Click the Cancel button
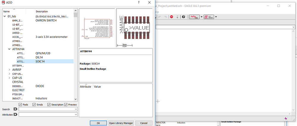This screenshot has width=297, height=126. coord(144,123)
